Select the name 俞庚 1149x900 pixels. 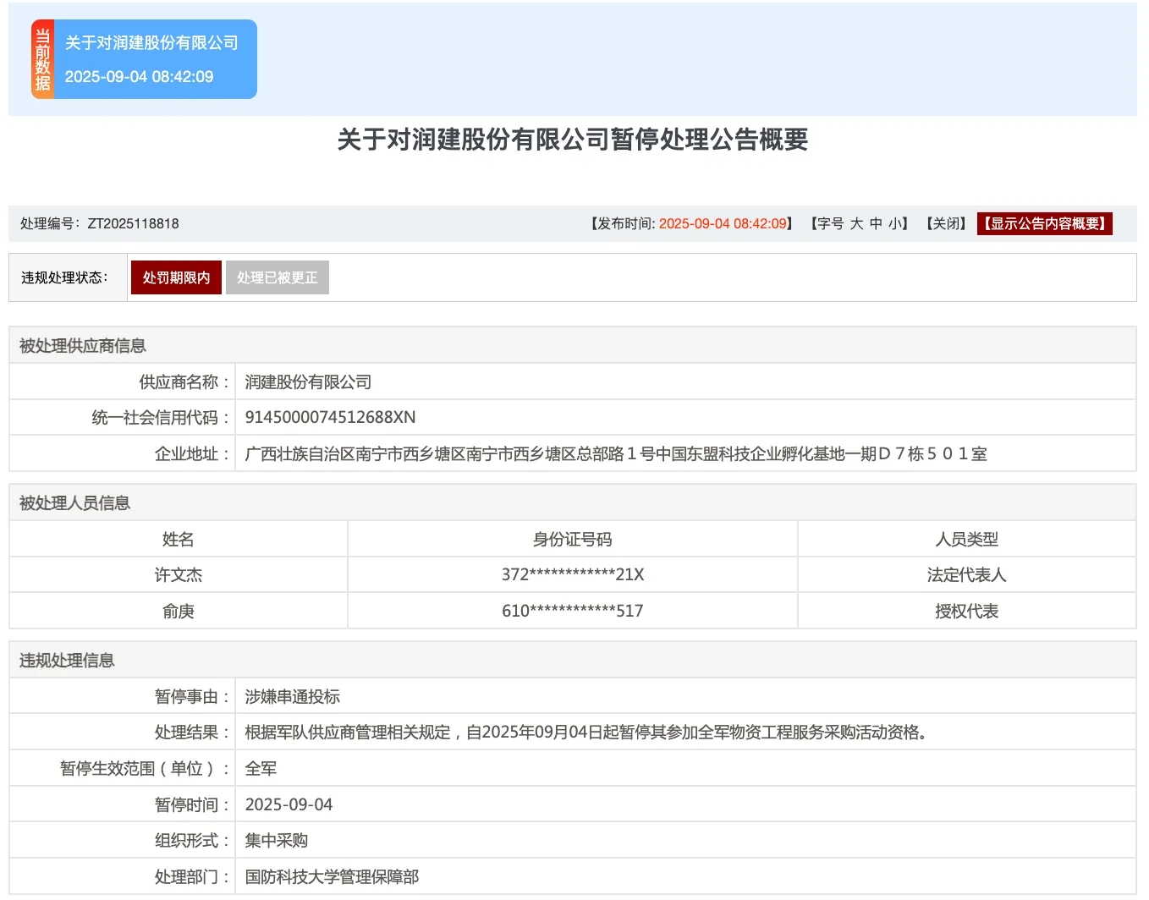click(x=179, y=611)
